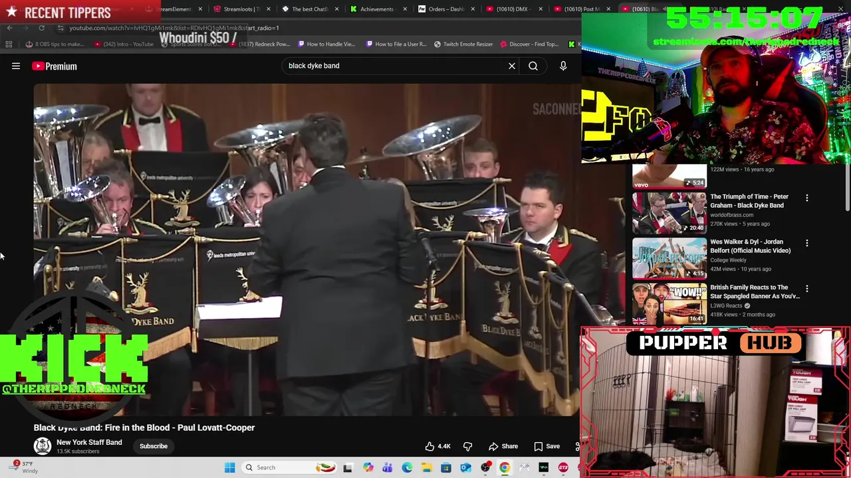Open '(342) Intro - YouTube' bookmark
Viewport: 851px width, 478px height.
pyautogui.click(x=124, y=44)
